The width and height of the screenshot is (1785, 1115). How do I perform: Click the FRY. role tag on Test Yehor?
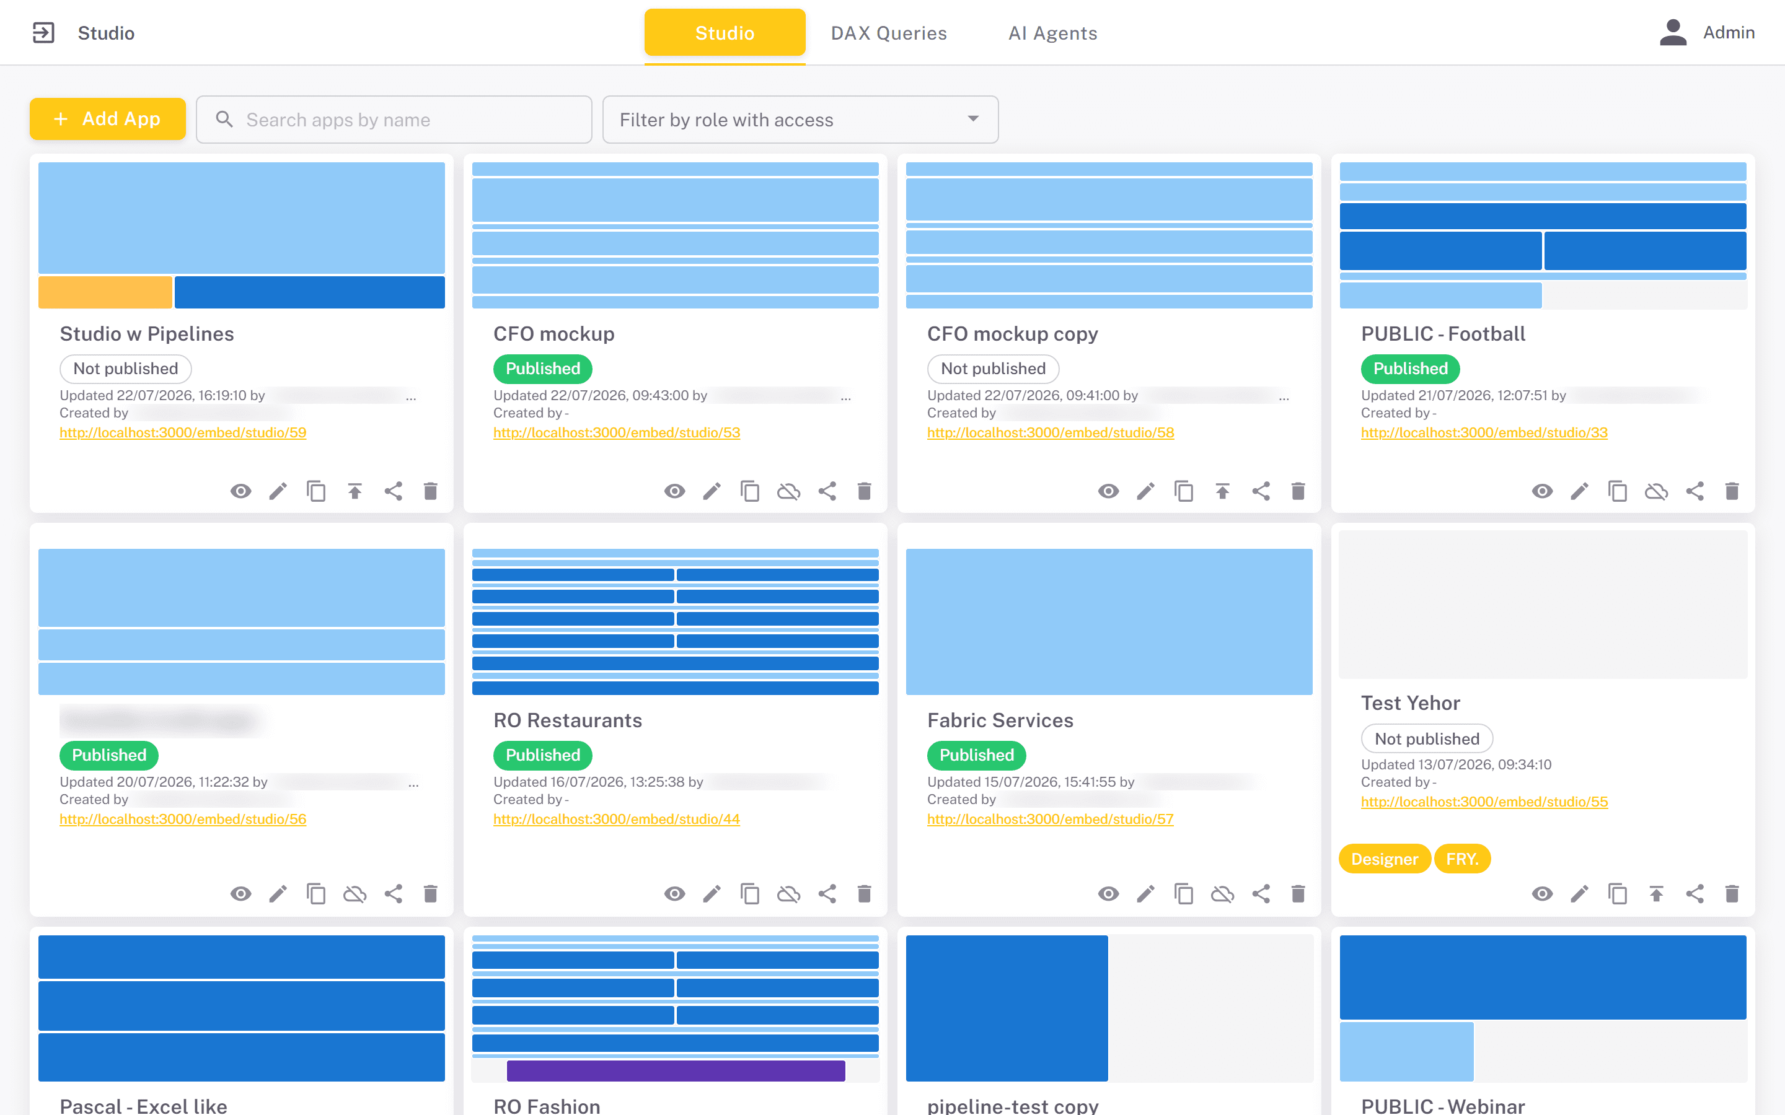coord(1462,859)
